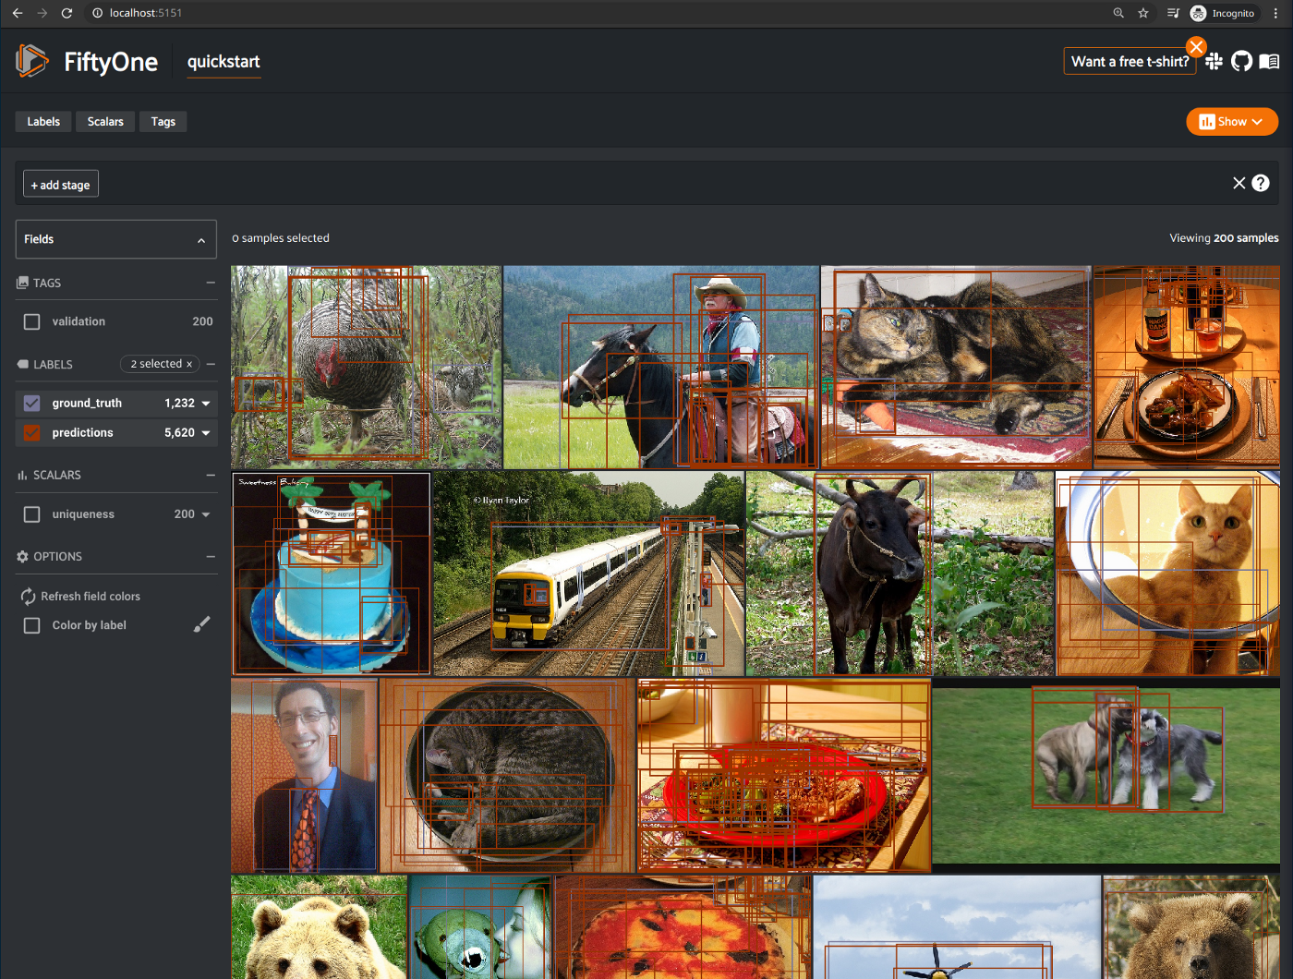Open the rooster image sample
1293x979 pixels.
point(366,367)
